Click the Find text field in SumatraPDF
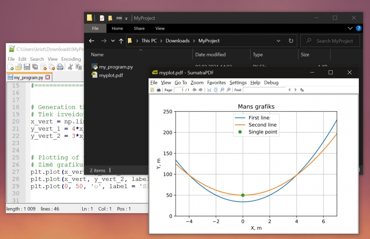Viewport: 370px width, 239px height. coord(264,90)
